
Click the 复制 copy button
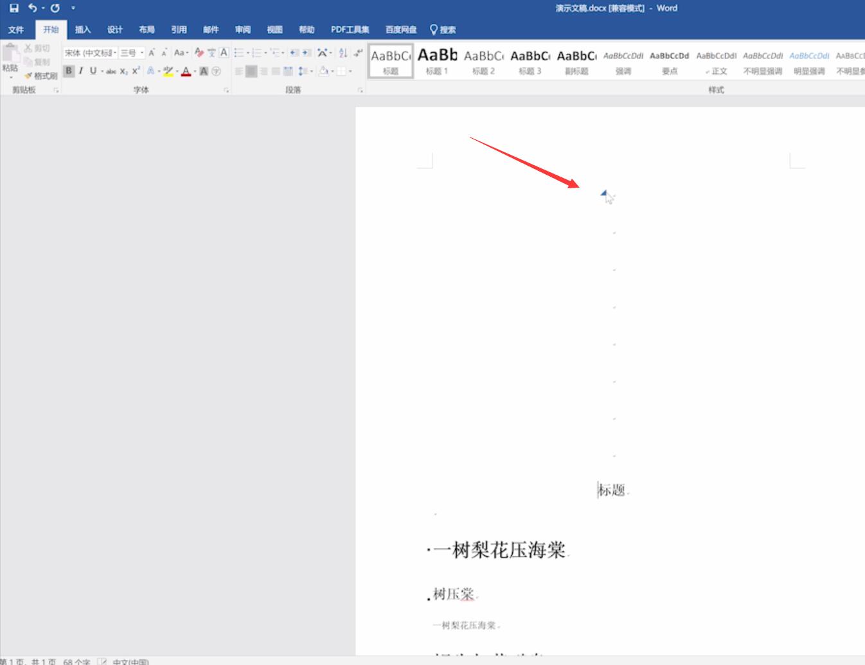point(37,62)
